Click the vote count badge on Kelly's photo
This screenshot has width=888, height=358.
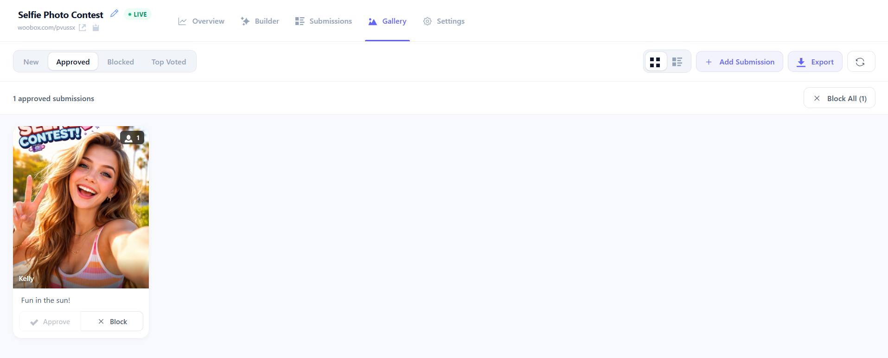click(132, 138)
